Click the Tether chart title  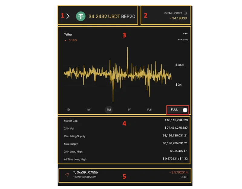pyautogui.click(x=68, y=34)
